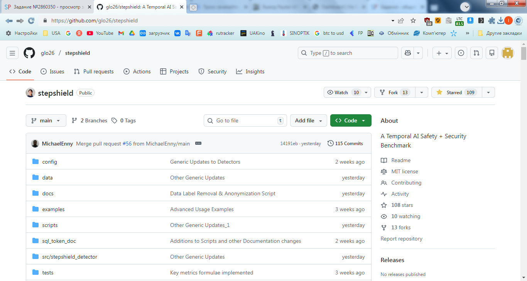Open the Security tab
527x281 pixels.
(213, 71)
